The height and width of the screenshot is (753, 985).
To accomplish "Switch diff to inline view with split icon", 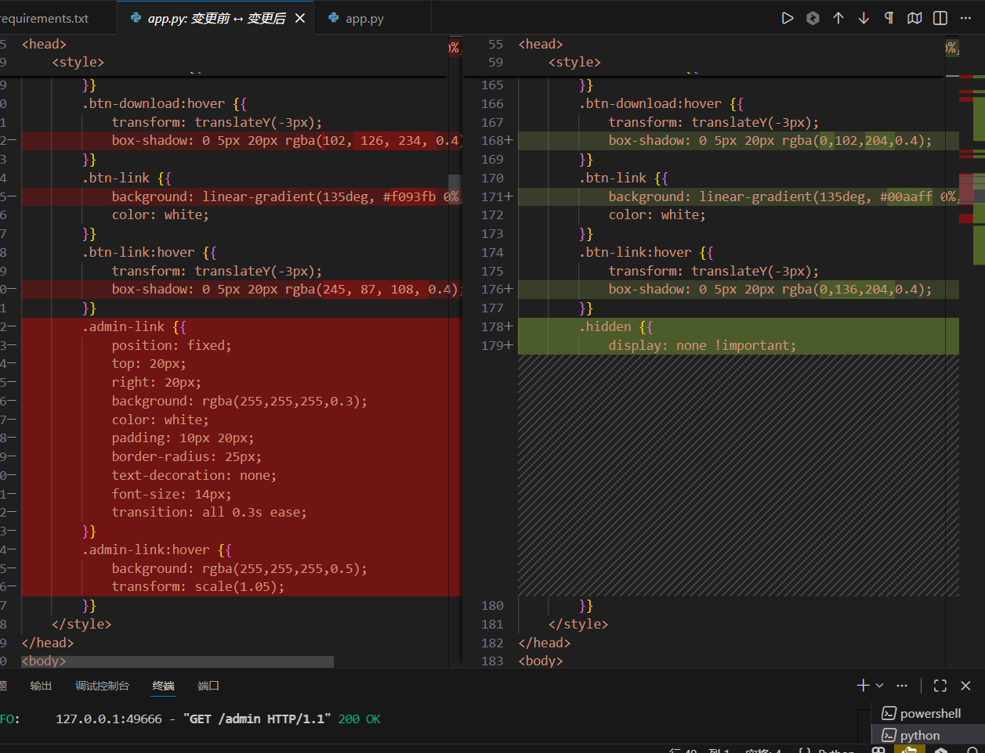I will click(x=940, y=18).
